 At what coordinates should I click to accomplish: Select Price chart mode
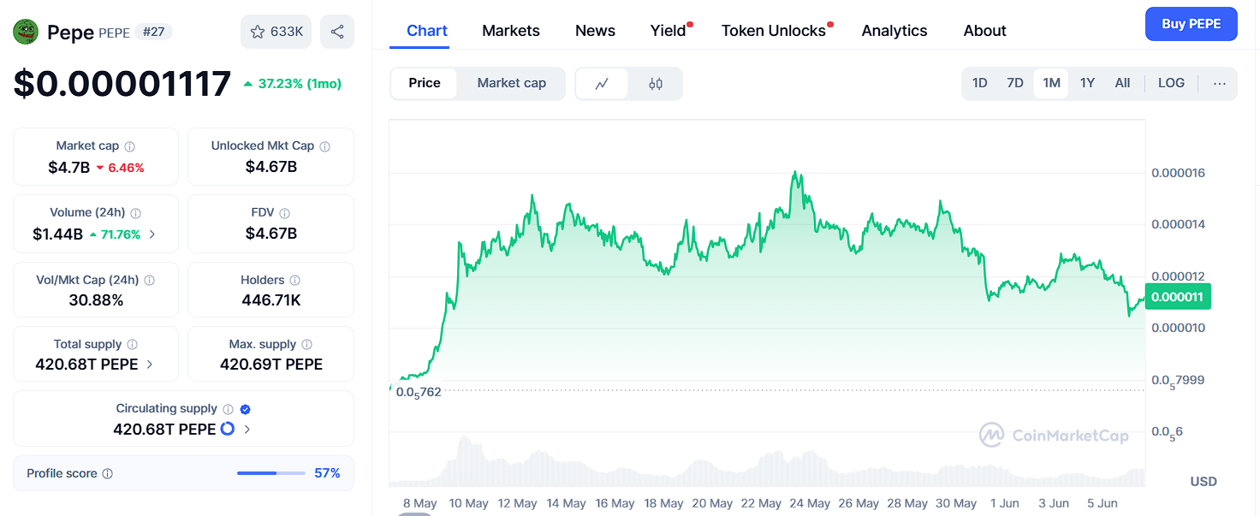tap(425, 83)
